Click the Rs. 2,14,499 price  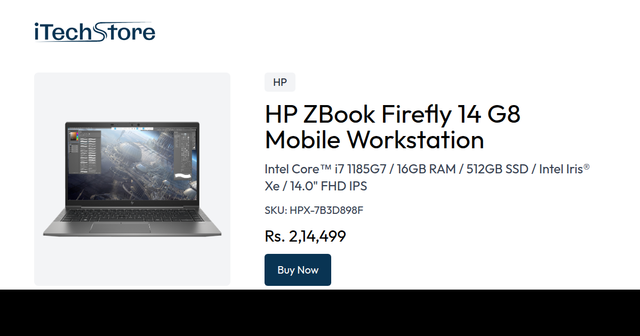tap(305, 236)
